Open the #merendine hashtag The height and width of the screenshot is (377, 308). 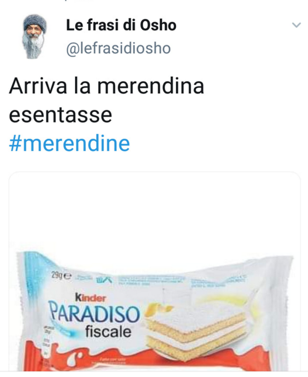[70, 143]
